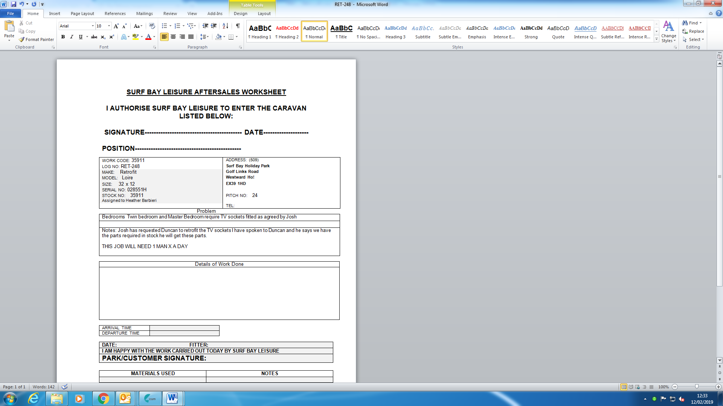Toggle Show/Hide paragraph marks

[x=238, y=26]
